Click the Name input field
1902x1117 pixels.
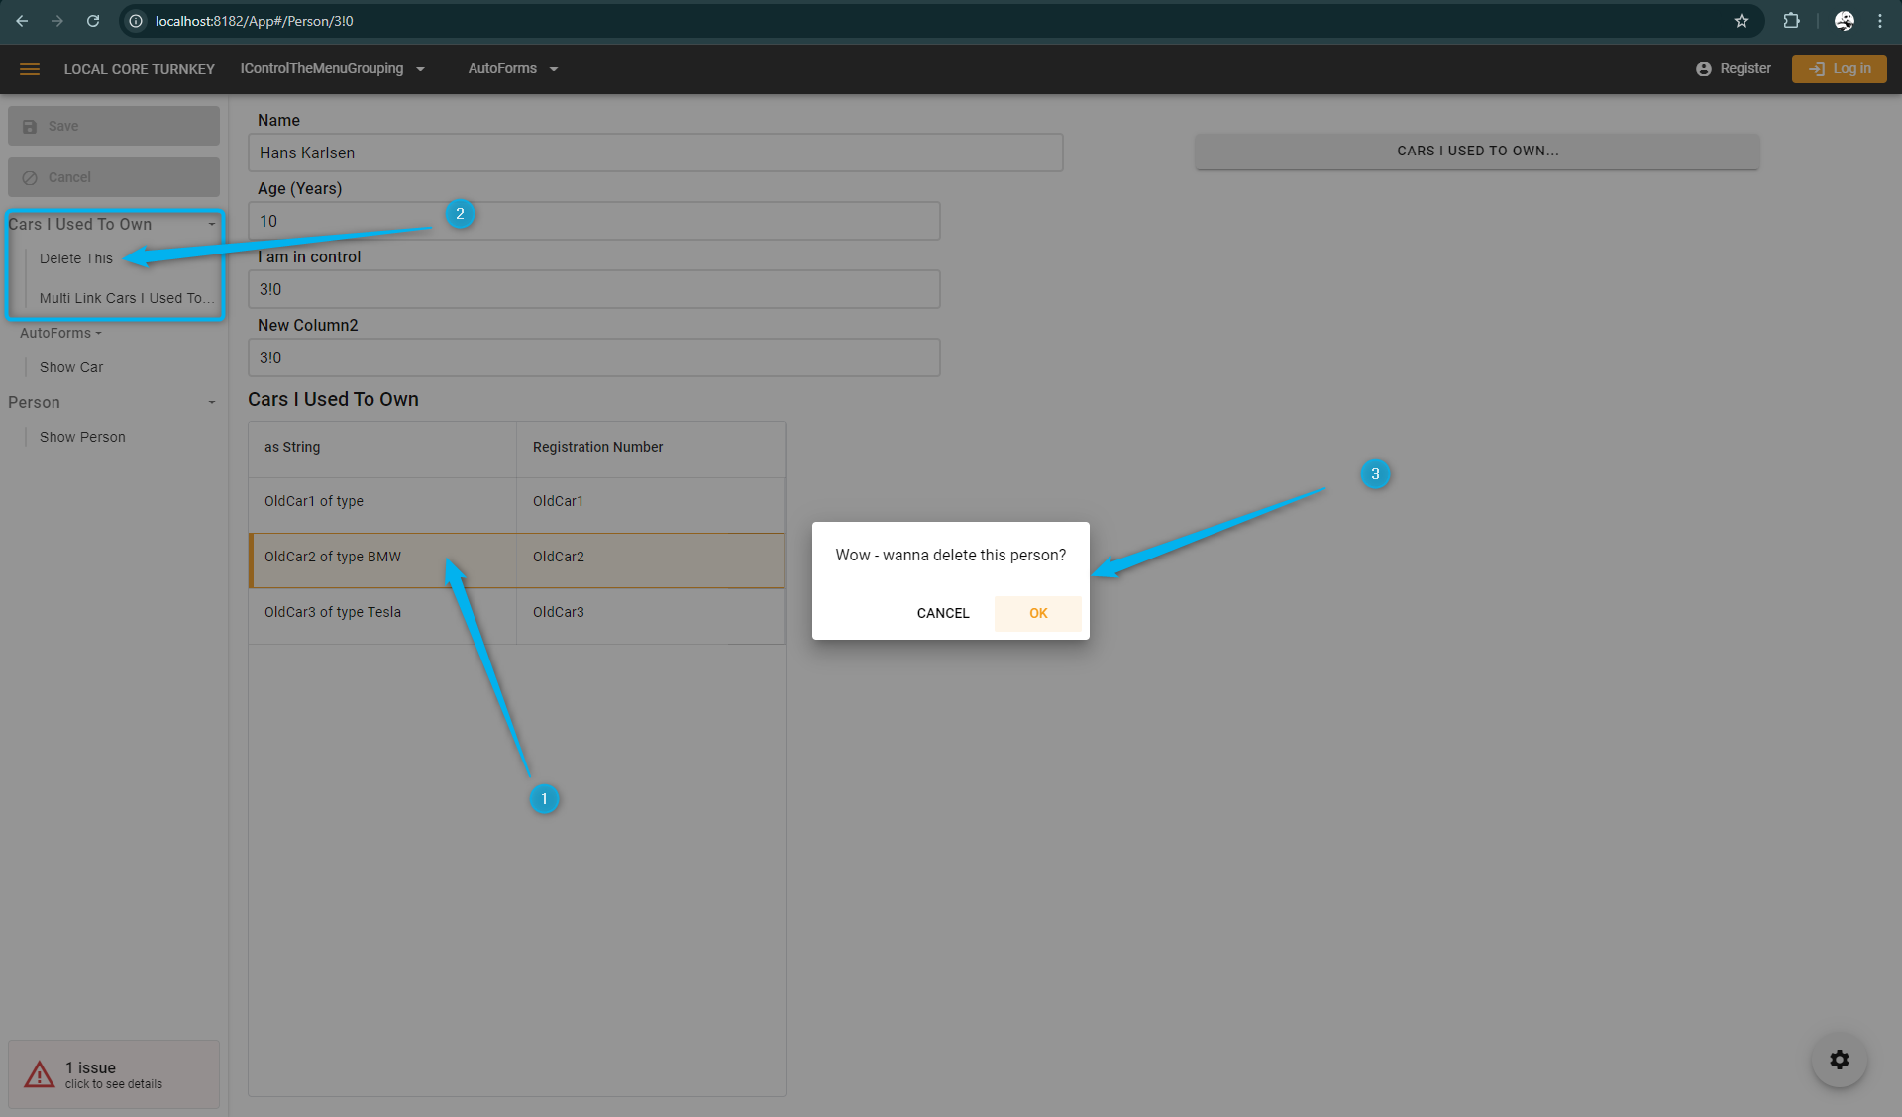[655, 152]
